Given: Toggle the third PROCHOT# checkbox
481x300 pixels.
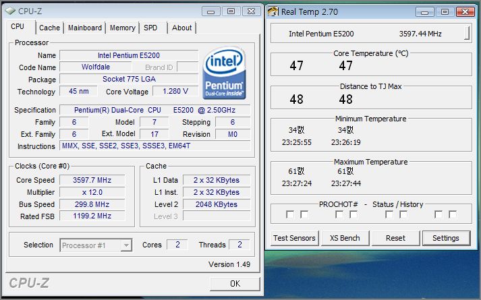Looking at the screenshot, I should tap(339, 214).
